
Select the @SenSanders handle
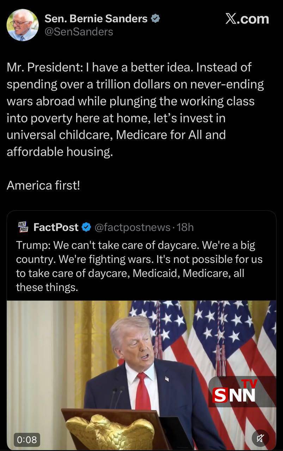click(x=78, y=32)
